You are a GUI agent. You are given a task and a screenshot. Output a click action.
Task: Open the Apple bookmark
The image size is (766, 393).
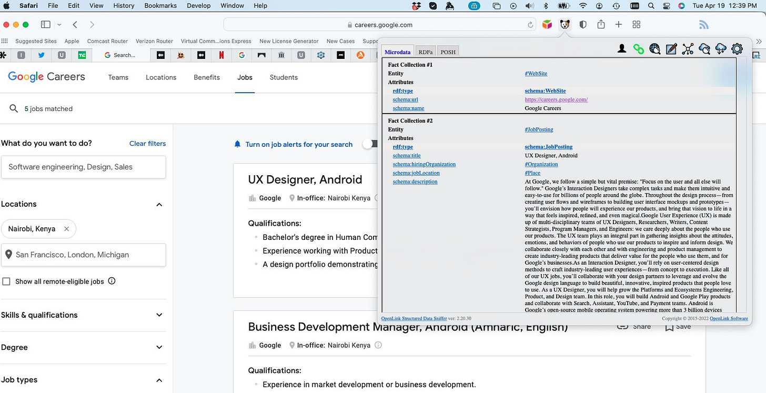[x=72, y=41]
